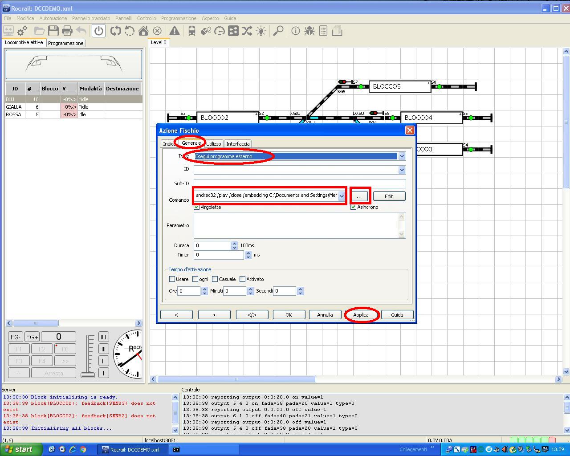Select the Programmazione tab beside Locomotive attive

tap(66, 43)
